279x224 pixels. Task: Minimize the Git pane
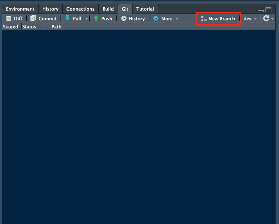tap(261, 11)
